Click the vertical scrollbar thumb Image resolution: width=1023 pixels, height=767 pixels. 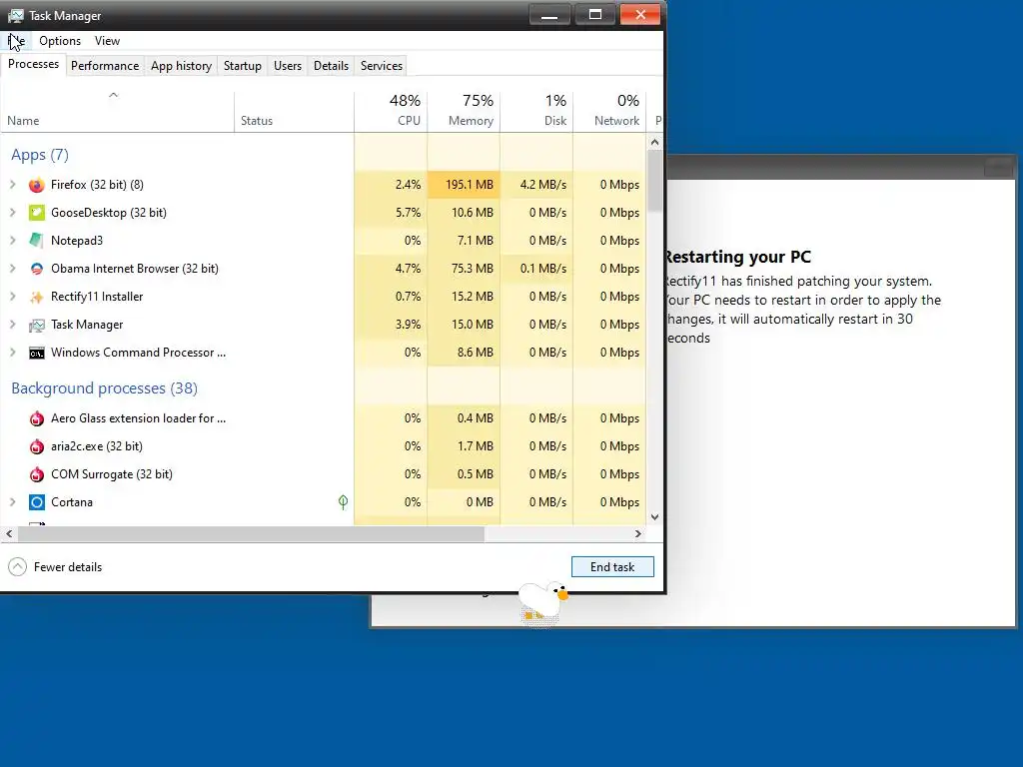[x=655, y=181]
